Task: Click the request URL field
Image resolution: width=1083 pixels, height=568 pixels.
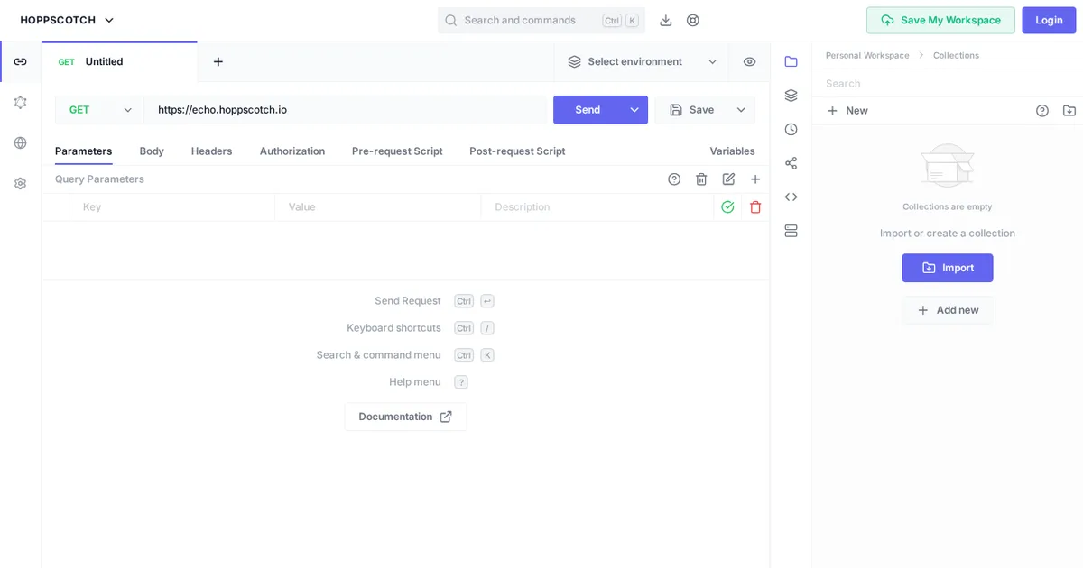Action: tap(346, 110)
